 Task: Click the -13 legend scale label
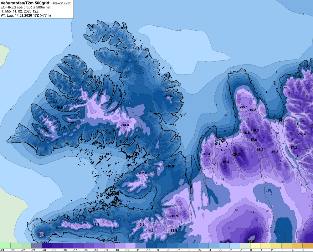116,250
